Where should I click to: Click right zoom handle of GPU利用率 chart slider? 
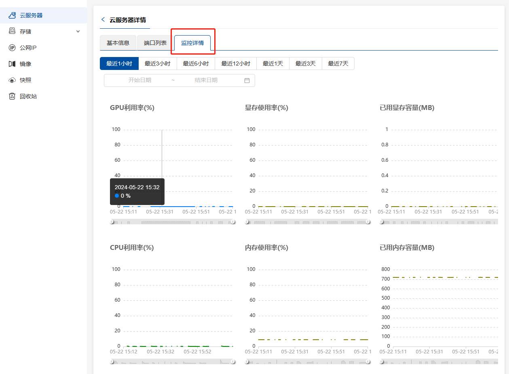click(x=233, y=222)
